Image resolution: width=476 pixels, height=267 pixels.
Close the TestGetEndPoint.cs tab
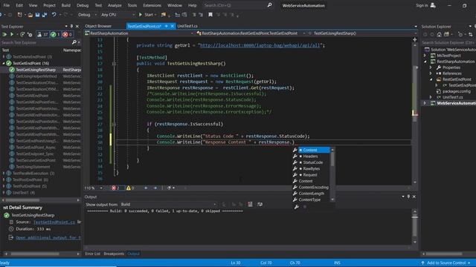[x=172, y=27]
